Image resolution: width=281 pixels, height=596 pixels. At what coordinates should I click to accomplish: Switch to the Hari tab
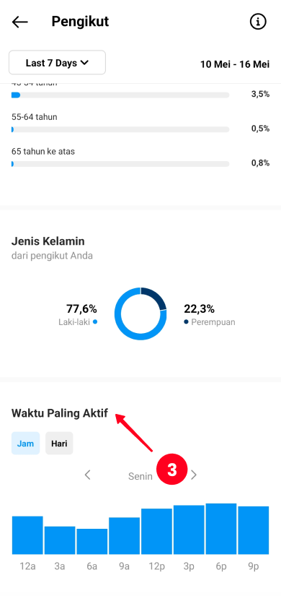click(59, 443)
